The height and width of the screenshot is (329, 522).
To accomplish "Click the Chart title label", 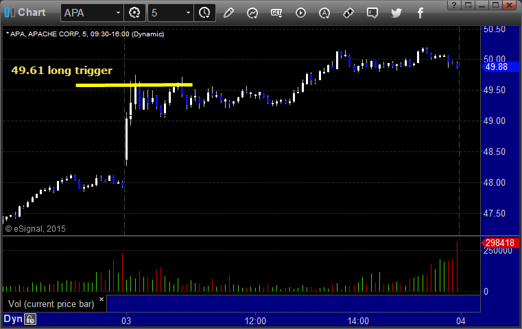I will (x=32, y=12).
